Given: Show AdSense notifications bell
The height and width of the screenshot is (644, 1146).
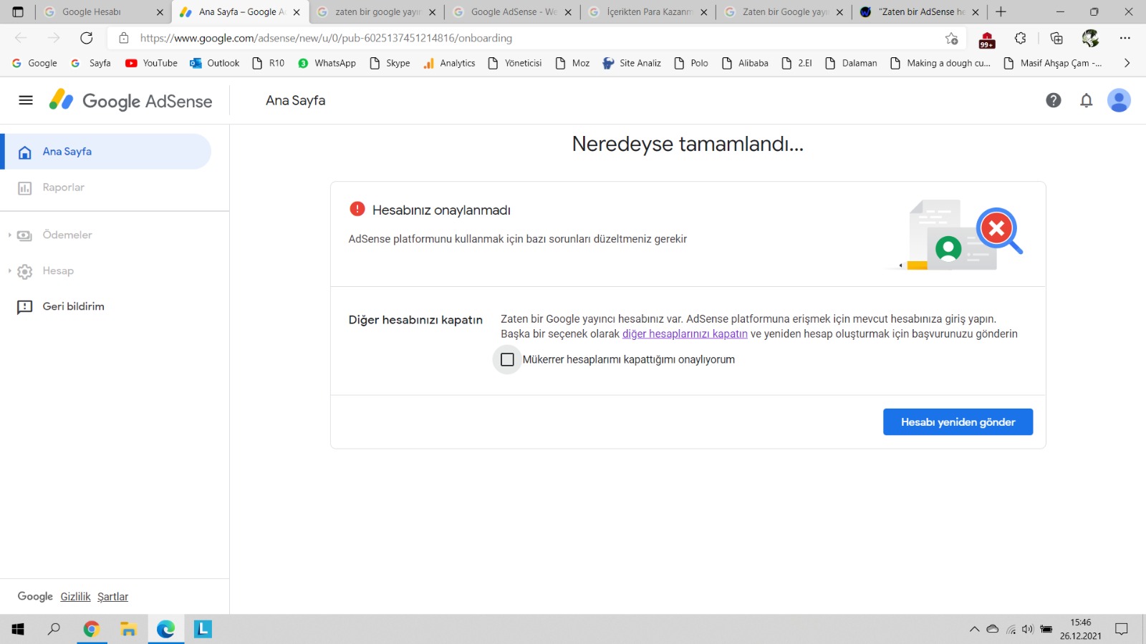Looking at the screenshot, I should (x=1086, y=100).
